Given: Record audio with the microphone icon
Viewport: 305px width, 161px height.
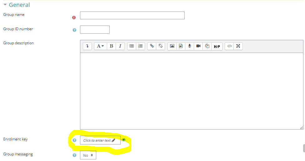Looking at the screenshot, I should point(189,46).
